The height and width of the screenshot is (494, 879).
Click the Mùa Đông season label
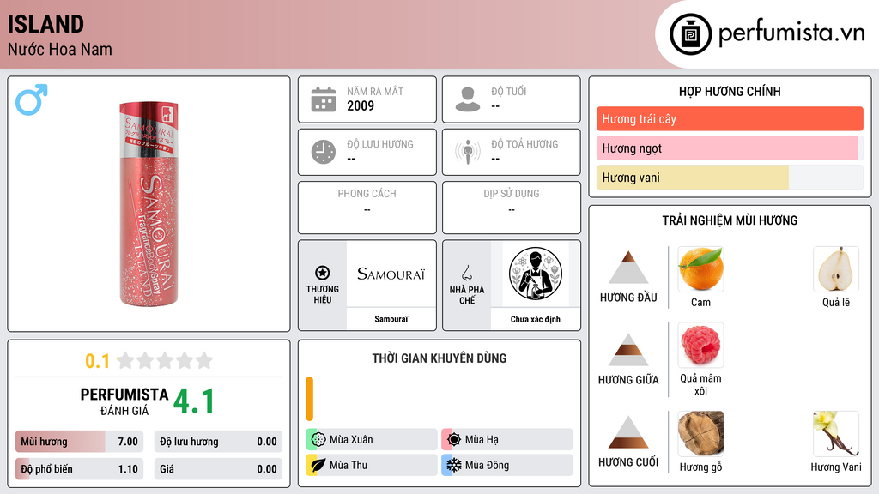pyautogui.click(x=488, y=465)
